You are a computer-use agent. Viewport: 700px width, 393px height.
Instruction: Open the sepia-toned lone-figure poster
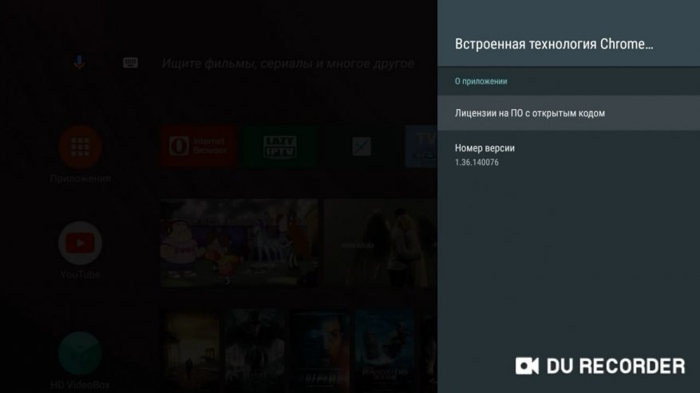pyautogui.click(x=191, y=350)
